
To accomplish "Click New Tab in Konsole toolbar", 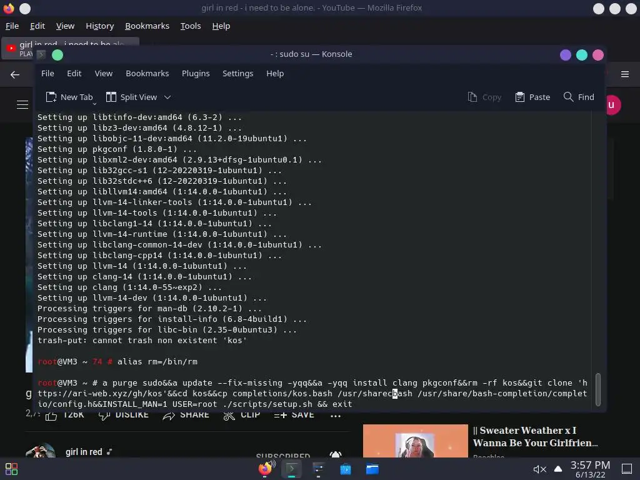I will click(x=69, y=97).
